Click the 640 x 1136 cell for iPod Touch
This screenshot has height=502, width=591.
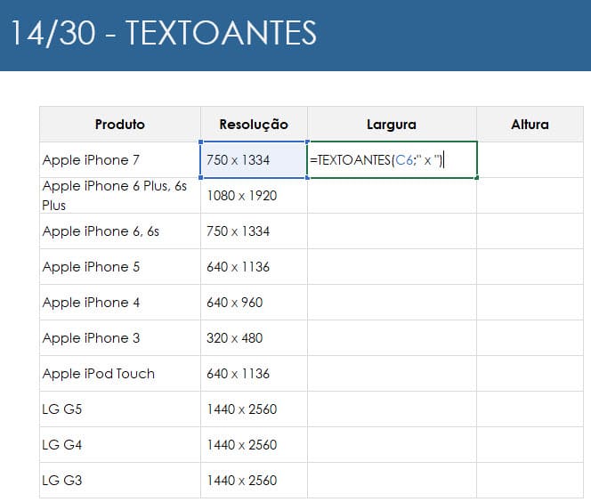click(254, 374)
